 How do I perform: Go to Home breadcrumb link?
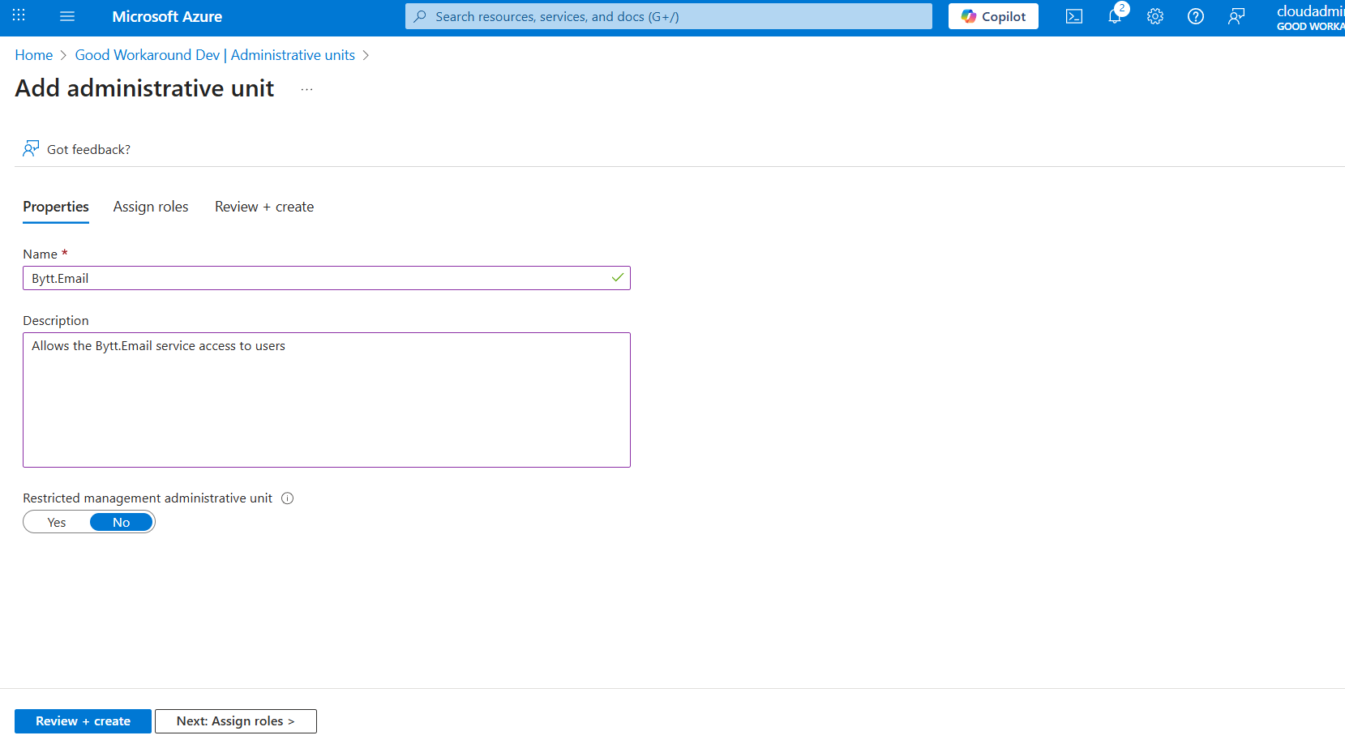(x=34, y=55)
